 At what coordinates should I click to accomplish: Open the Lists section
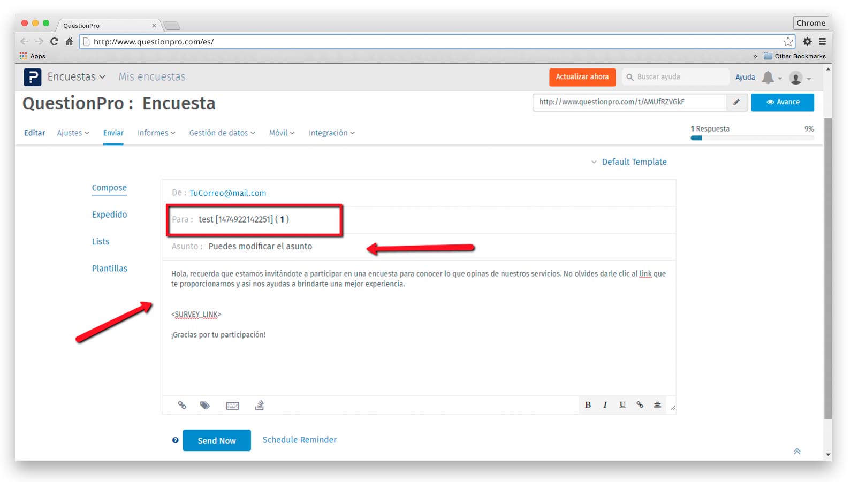[101, 241]
